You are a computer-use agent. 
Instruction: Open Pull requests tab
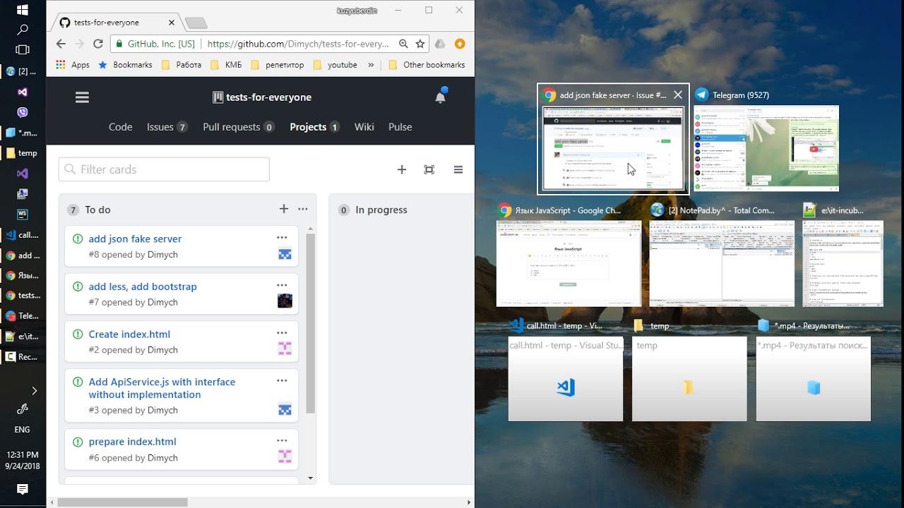(239, 127)
